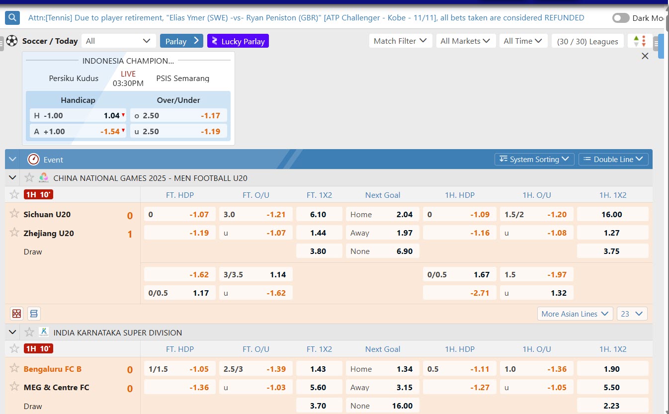Star the Sichuan U20 team

pos(14,214)
